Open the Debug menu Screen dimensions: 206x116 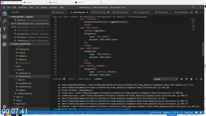[x=44, y=7]
